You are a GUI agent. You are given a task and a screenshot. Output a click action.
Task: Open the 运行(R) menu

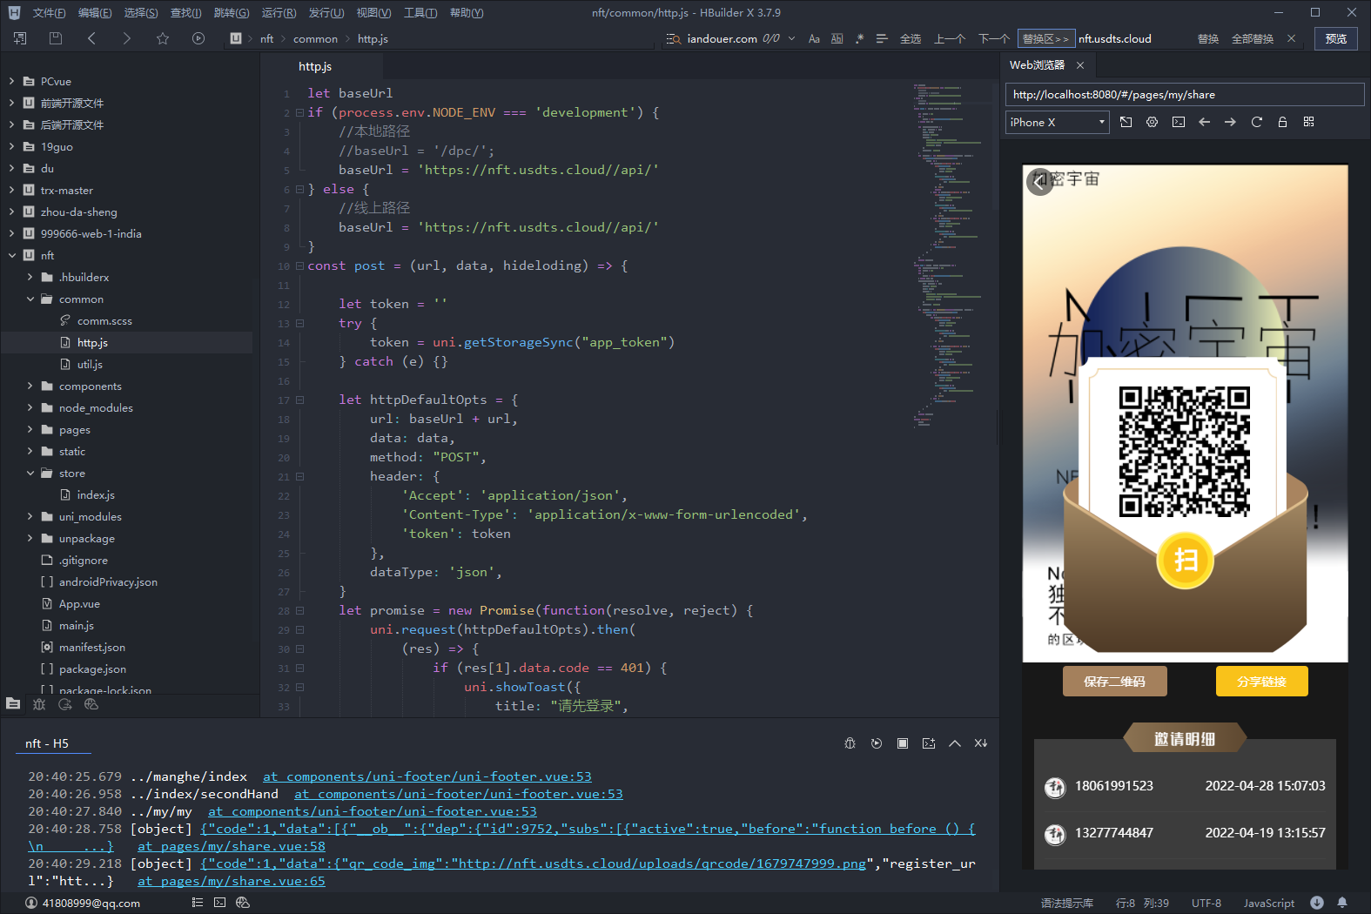tap(279, 13)
